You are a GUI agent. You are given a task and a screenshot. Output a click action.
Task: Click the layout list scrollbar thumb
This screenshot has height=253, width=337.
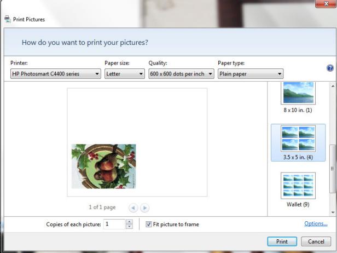click(x=333, y=169)
